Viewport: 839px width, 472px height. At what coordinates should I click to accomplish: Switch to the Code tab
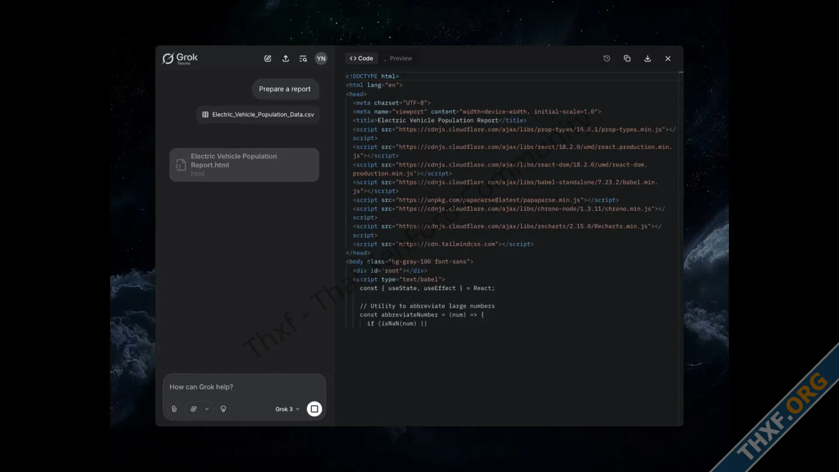[361, 59]
